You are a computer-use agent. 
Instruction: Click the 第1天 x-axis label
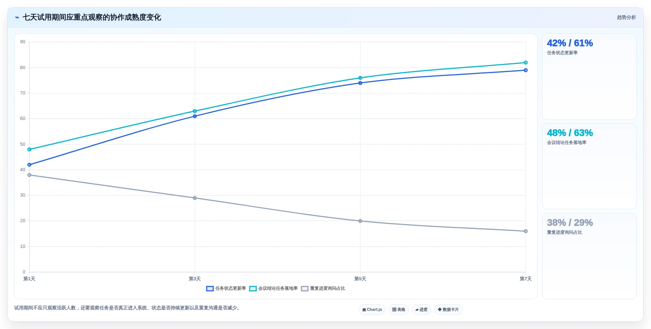29,279
